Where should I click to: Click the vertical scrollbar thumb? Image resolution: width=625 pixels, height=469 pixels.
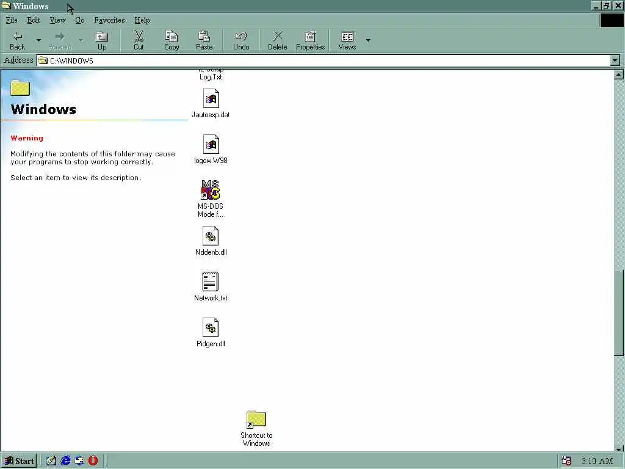pos(619,313)
